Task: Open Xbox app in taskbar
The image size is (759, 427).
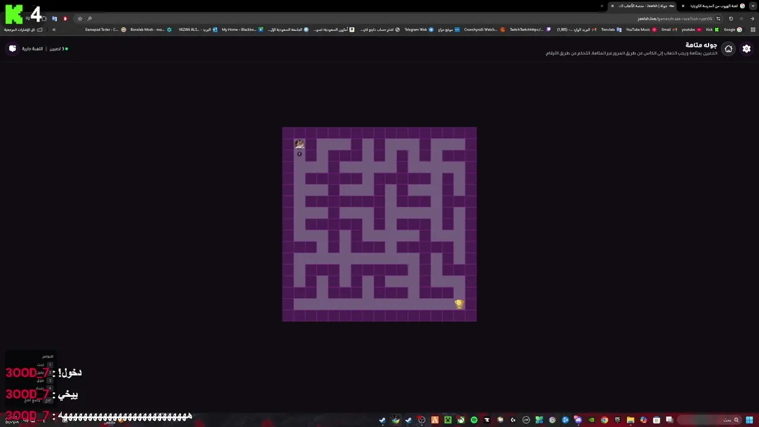Action: (x=461, y=420)
